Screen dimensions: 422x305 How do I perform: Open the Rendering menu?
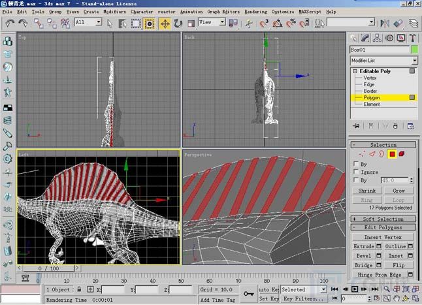[256, 12]
